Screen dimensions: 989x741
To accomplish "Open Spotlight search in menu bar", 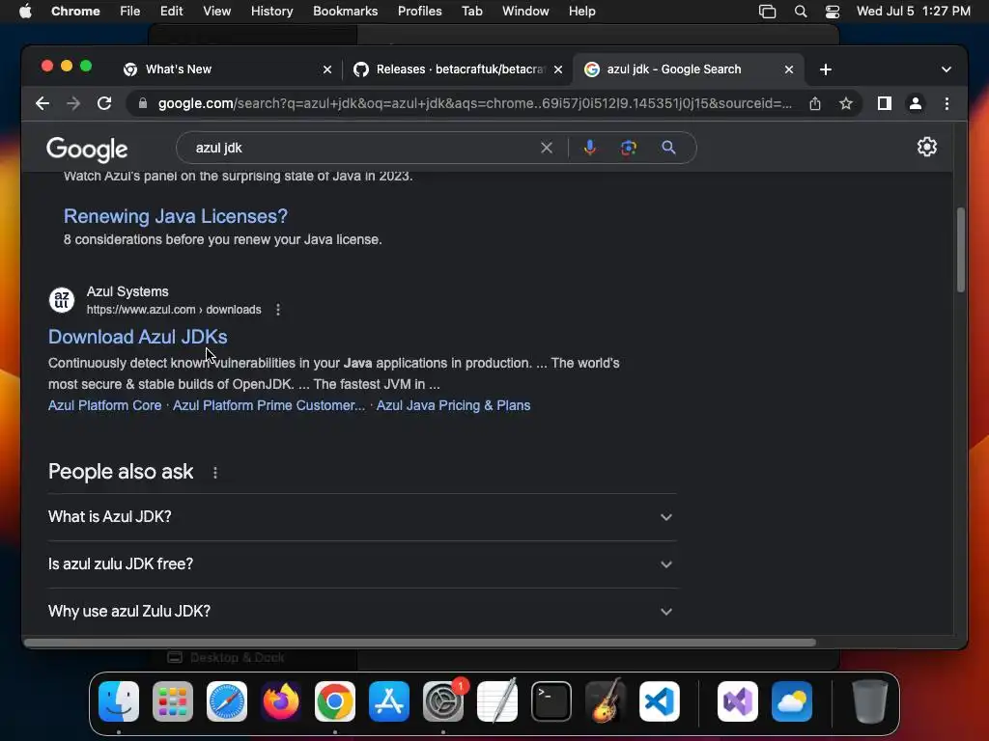I will [800, 12].
